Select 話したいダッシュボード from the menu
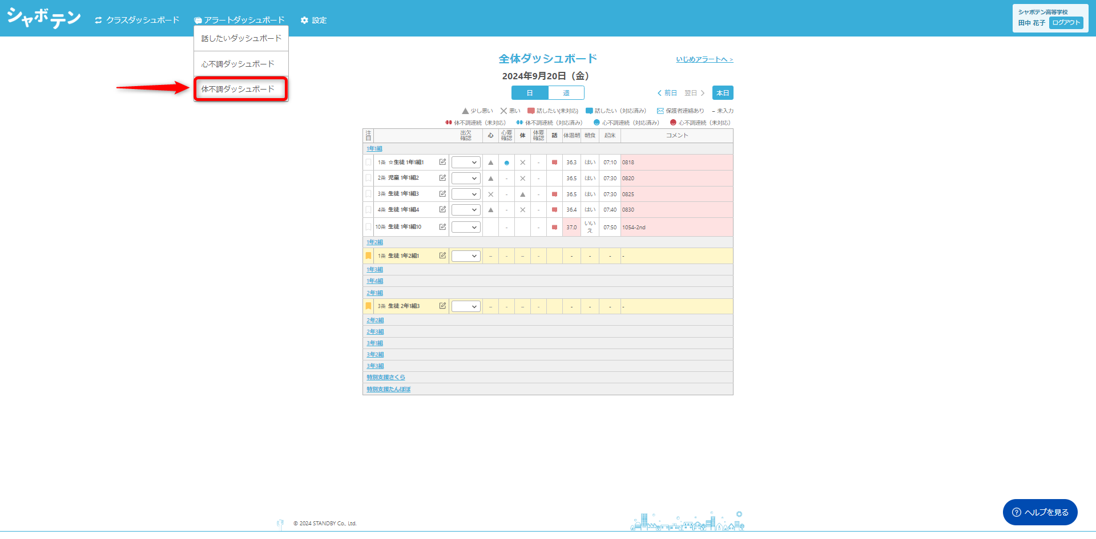Image resolution: width=1096 pixels, height=539 pixels. click(241, 38)
